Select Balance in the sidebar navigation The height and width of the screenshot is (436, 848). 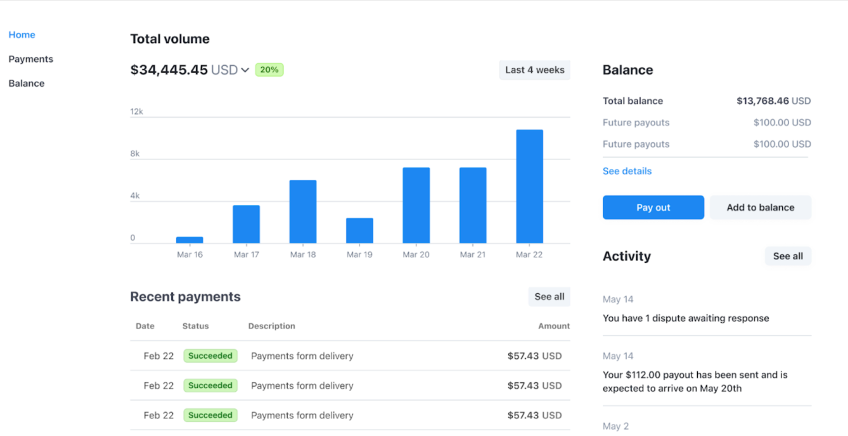coord(27,83)
